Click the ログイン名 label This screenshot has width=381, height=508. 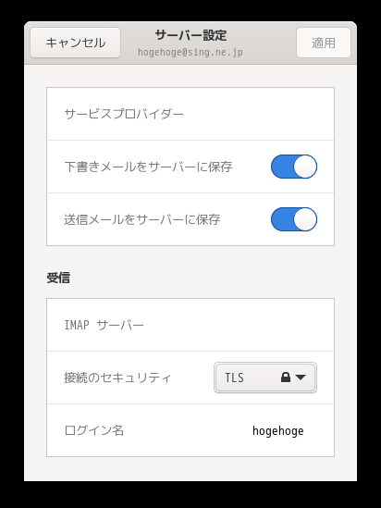94,430
